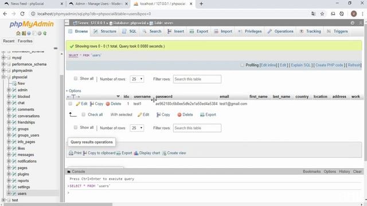Click Create PHP code link
This screenshot has height=206, width=367.
click(329, 65)
